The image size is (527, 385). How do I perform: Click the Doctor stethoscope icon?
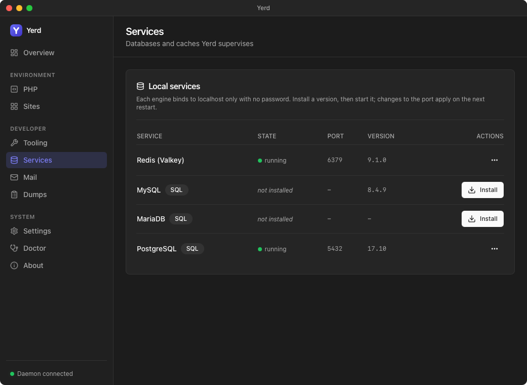[14, 248]
